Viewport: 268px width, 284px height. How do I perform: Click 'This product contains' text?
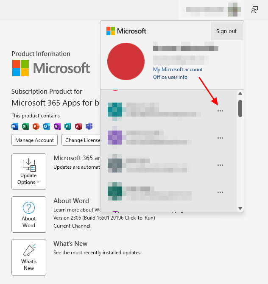(36, 116)
